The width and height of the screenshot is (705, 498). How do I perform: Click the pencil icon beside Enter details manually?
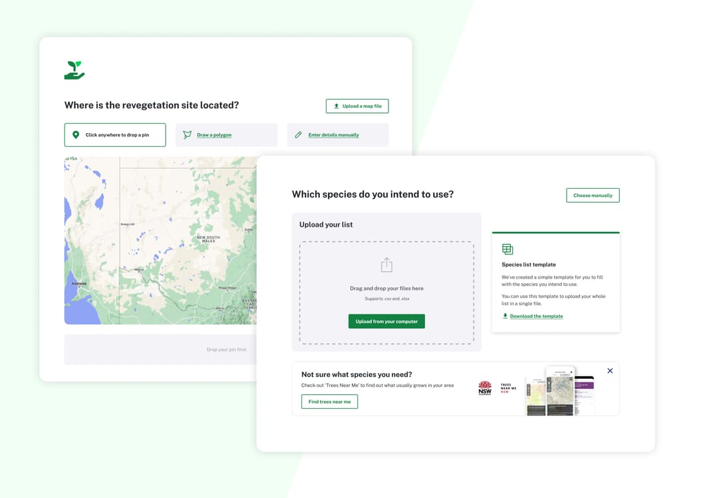click(x=298, y=134)
